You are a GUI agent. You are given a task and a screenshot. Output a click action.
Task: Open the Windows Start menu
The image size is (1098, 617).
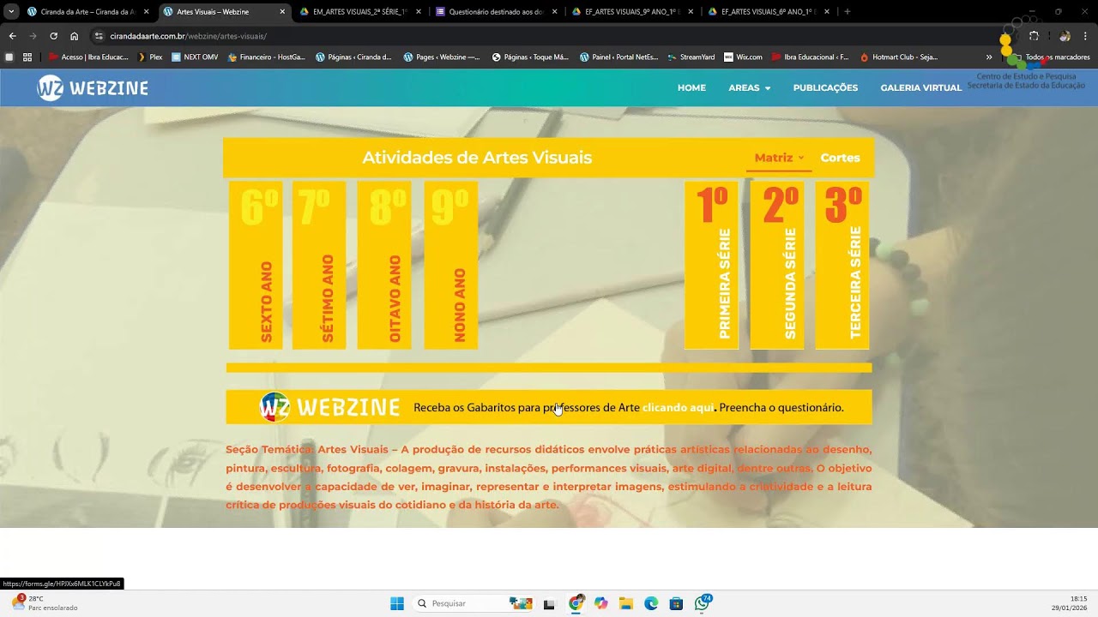click(396, 603)
